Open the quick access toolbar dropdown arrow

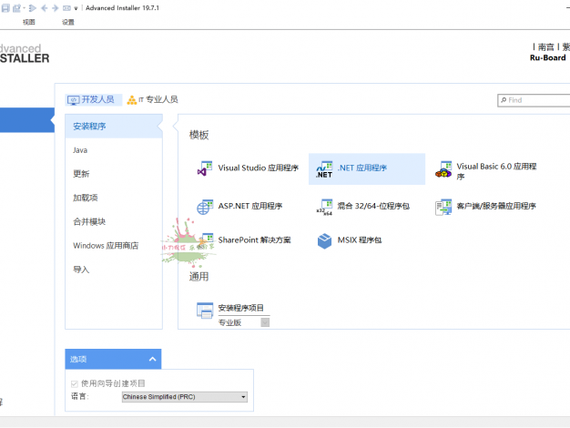pos(76,8)
